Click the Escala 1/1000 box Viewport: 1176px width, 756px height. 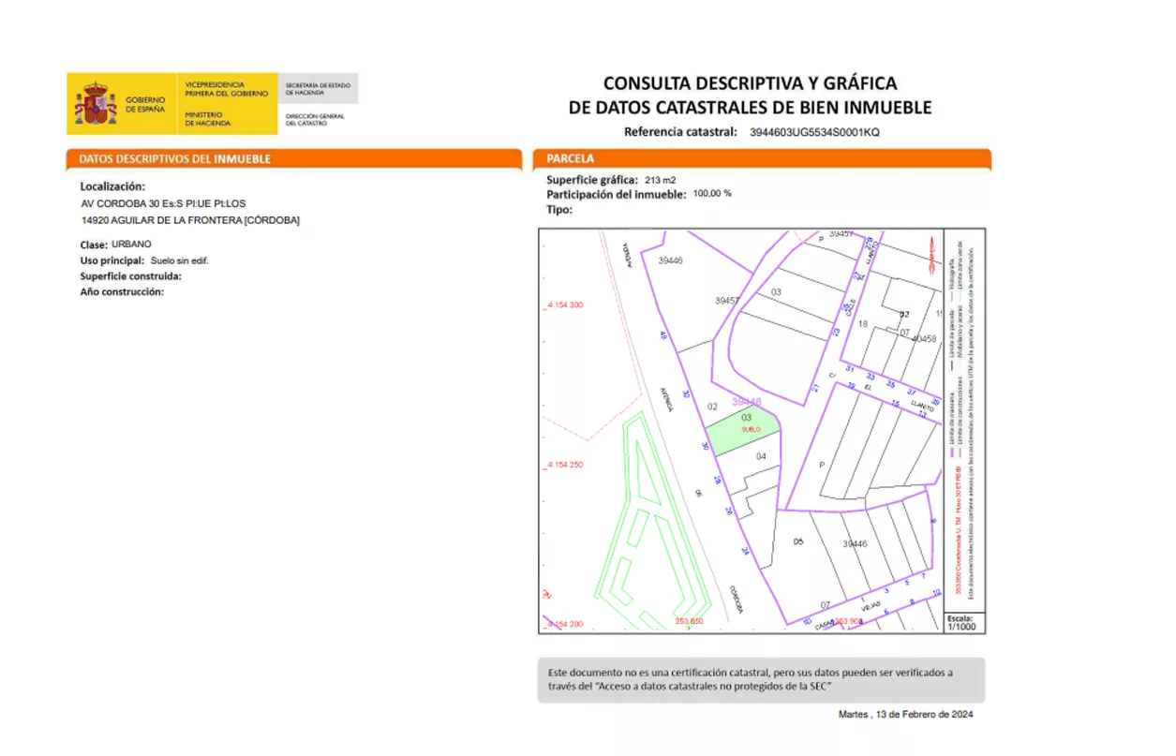click(x=962, y=623)
